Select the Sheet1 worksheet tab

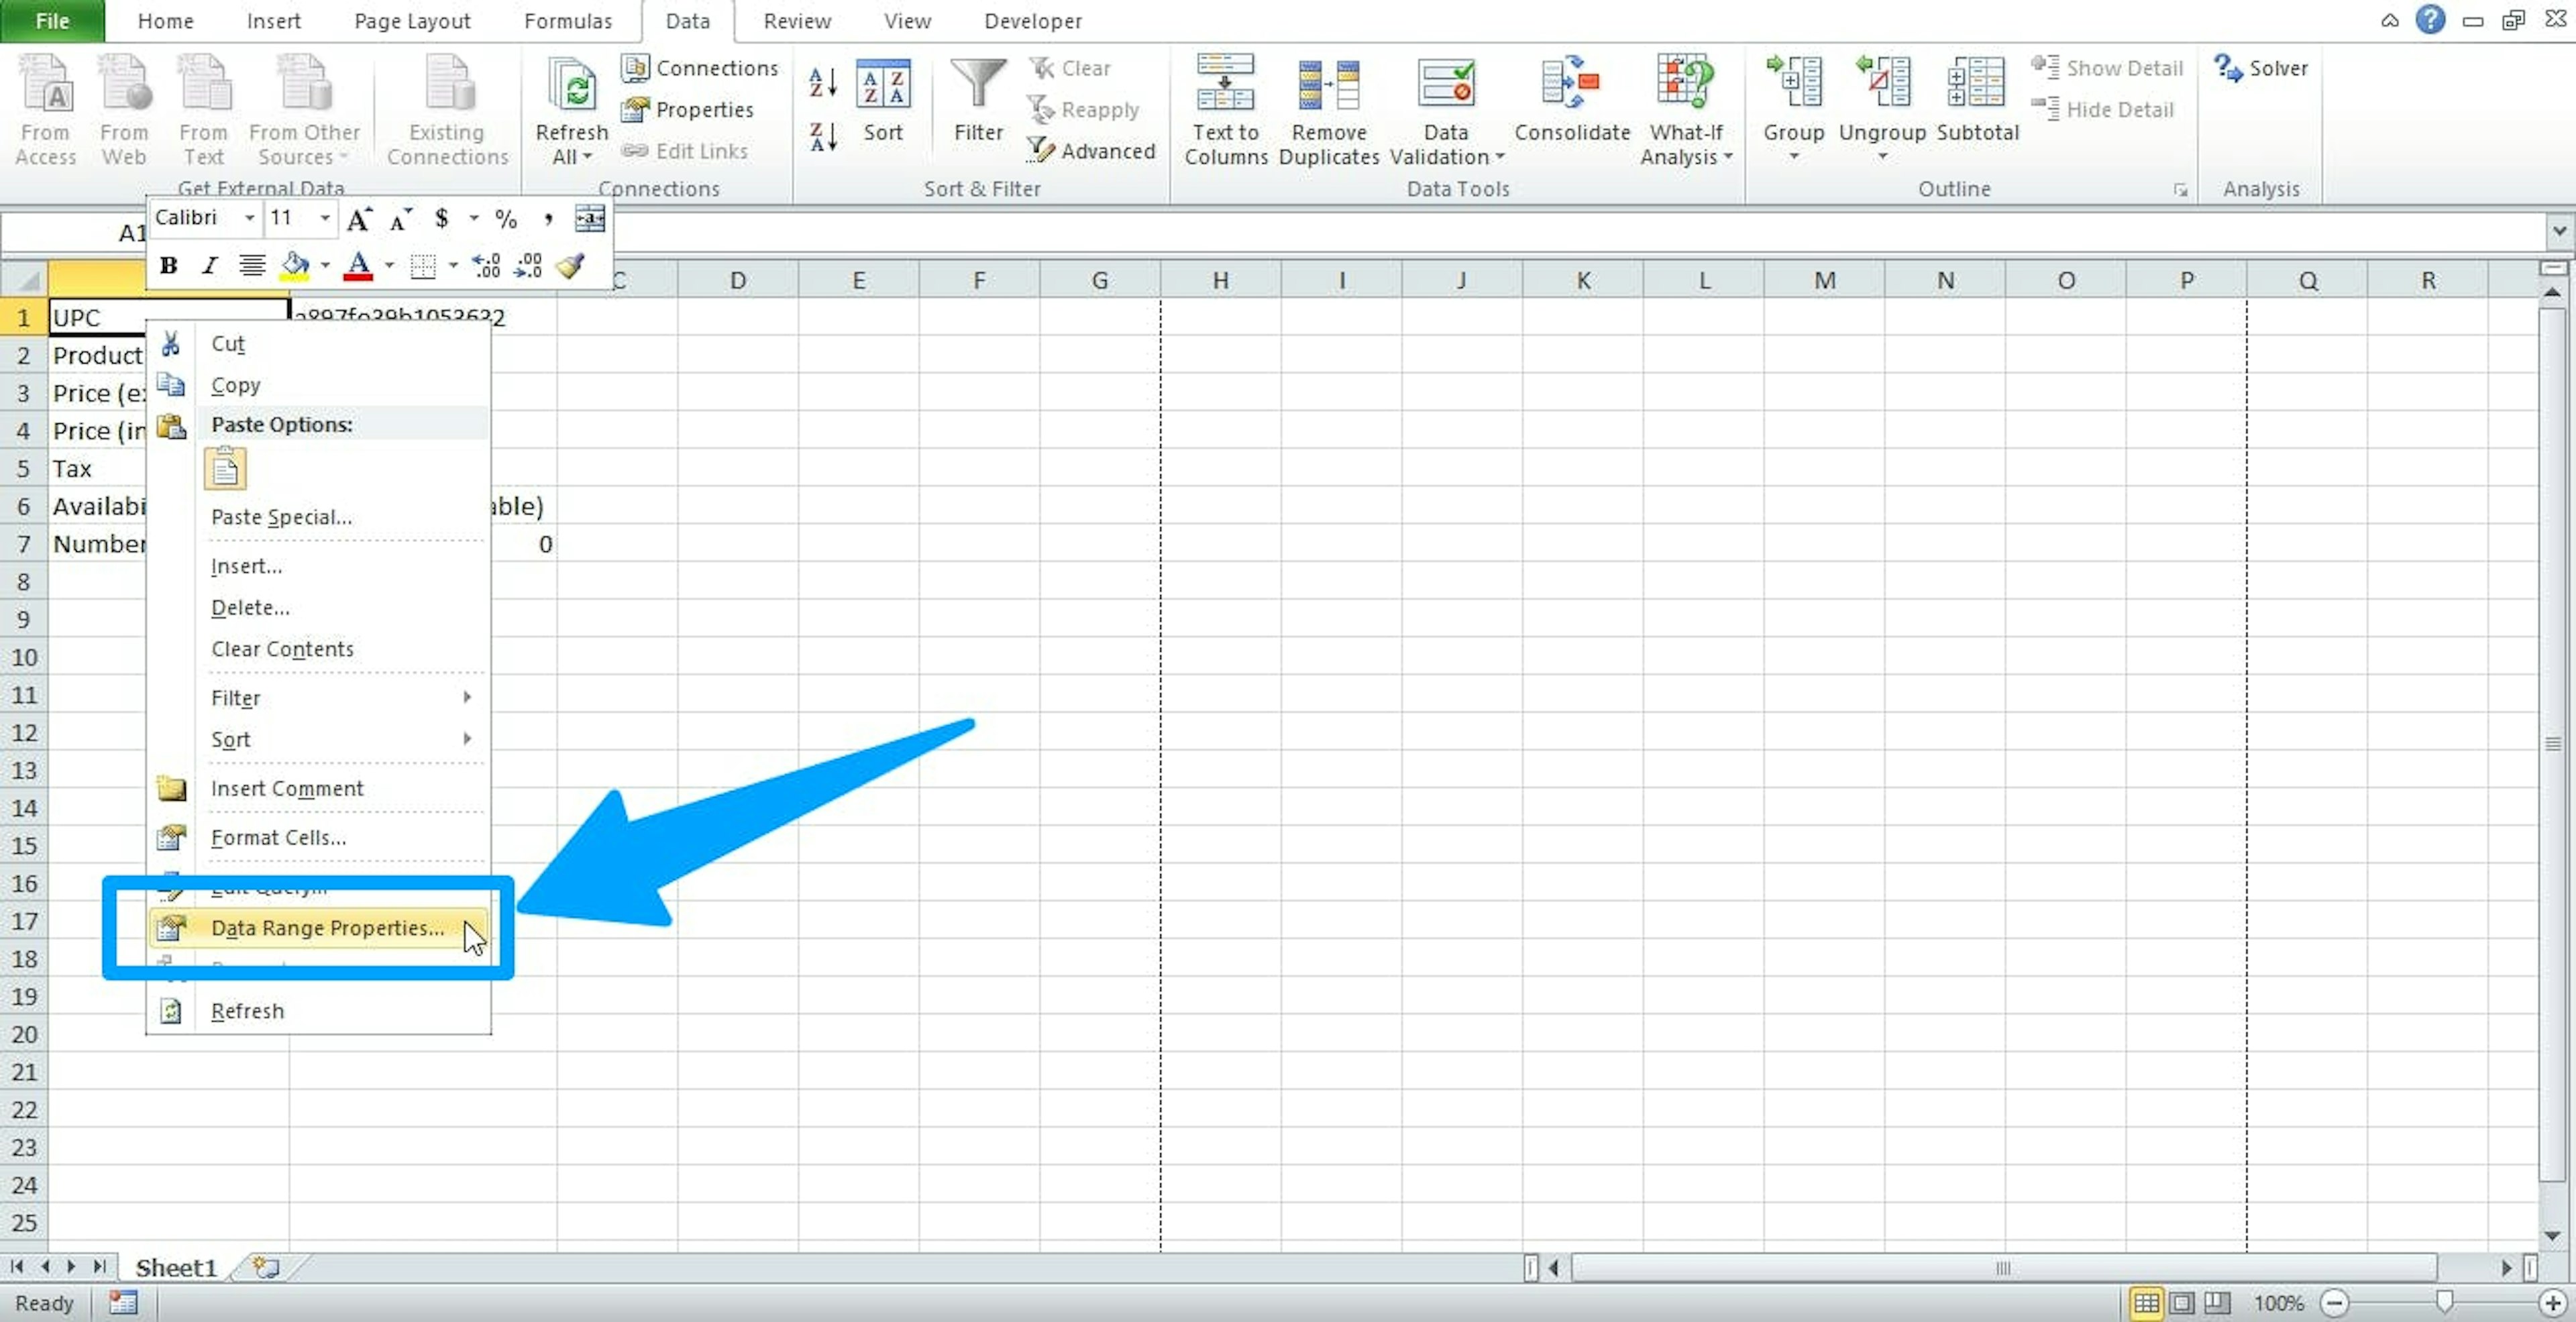tap(176, 1267)
